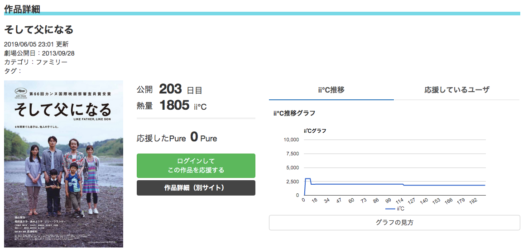Click the green ログインしてこの作品を応援する button
523x252 pixels.
pyautogui.click(x=196, y=166)
